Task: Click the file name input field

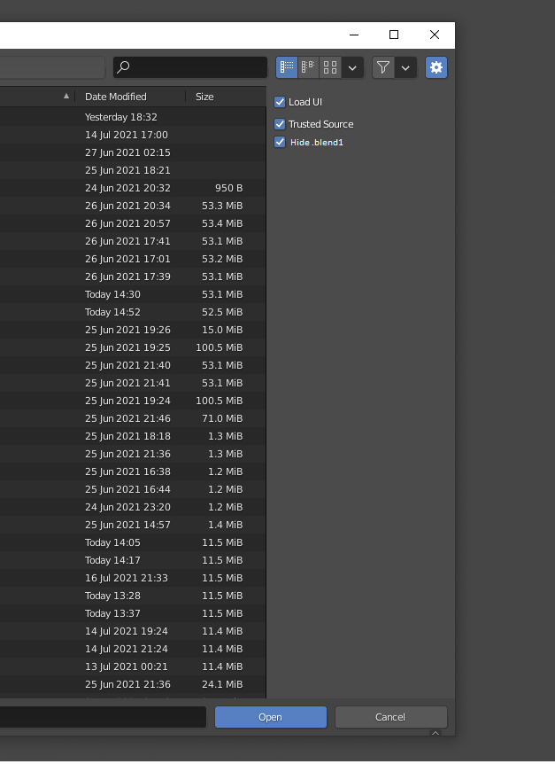Action: [x=103, y=717]
